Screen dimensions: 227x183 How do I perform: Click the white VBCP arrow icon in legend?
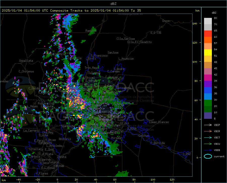208,125
